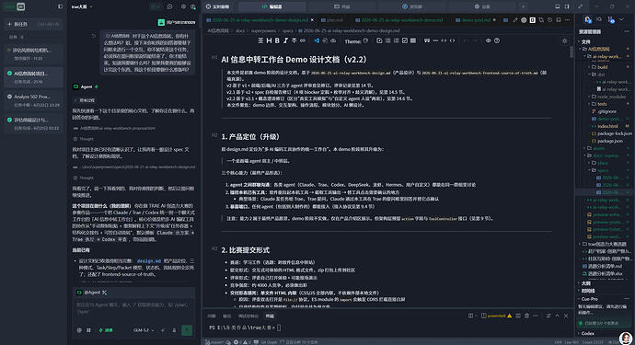Viewport: 635px width, 345px height.
Task: Open package.json in the file explorer
Action: [x=607, y=141]
